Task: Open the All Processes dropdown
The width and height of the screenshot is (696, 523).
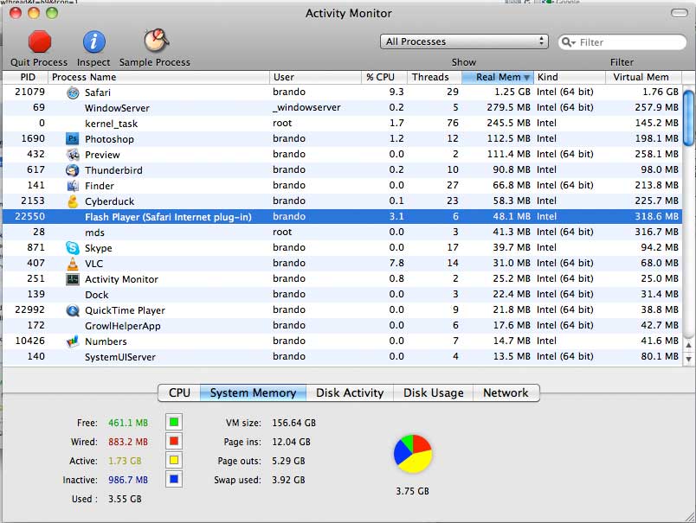Action: [x=464, y=41]
